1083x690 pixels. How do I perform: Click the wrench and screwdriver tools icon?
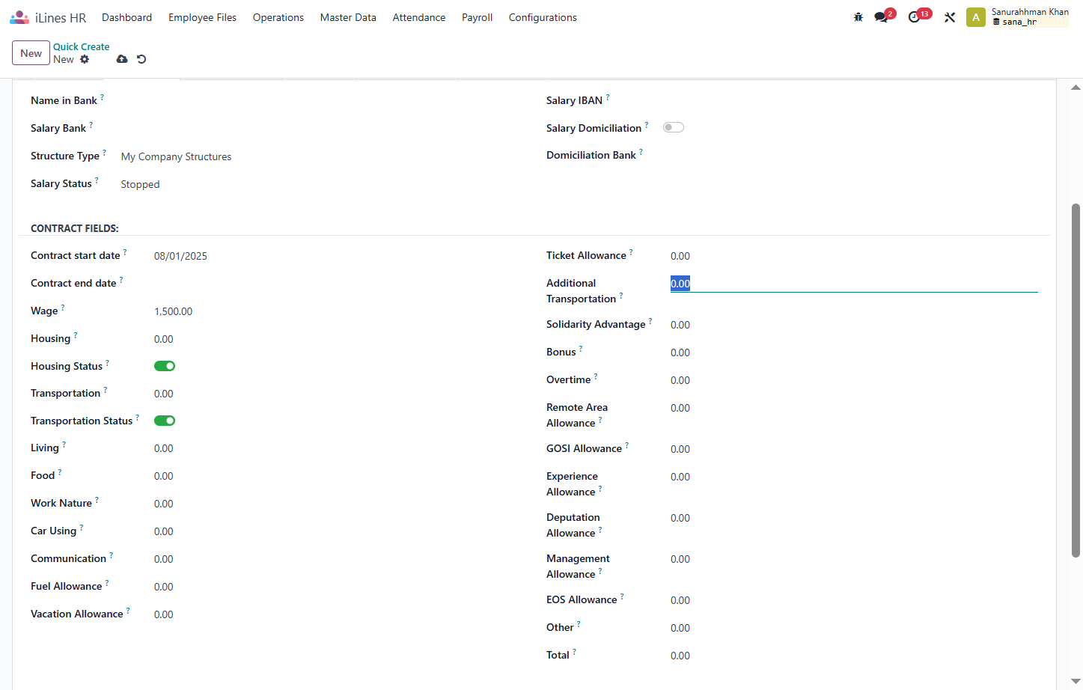[950, 17]
